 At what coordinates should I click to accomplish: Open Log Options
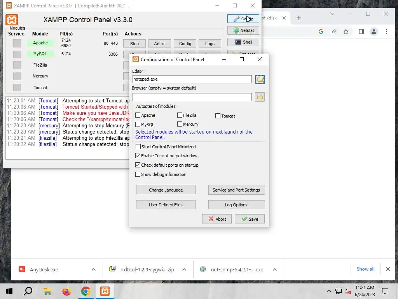click(236, 205)
